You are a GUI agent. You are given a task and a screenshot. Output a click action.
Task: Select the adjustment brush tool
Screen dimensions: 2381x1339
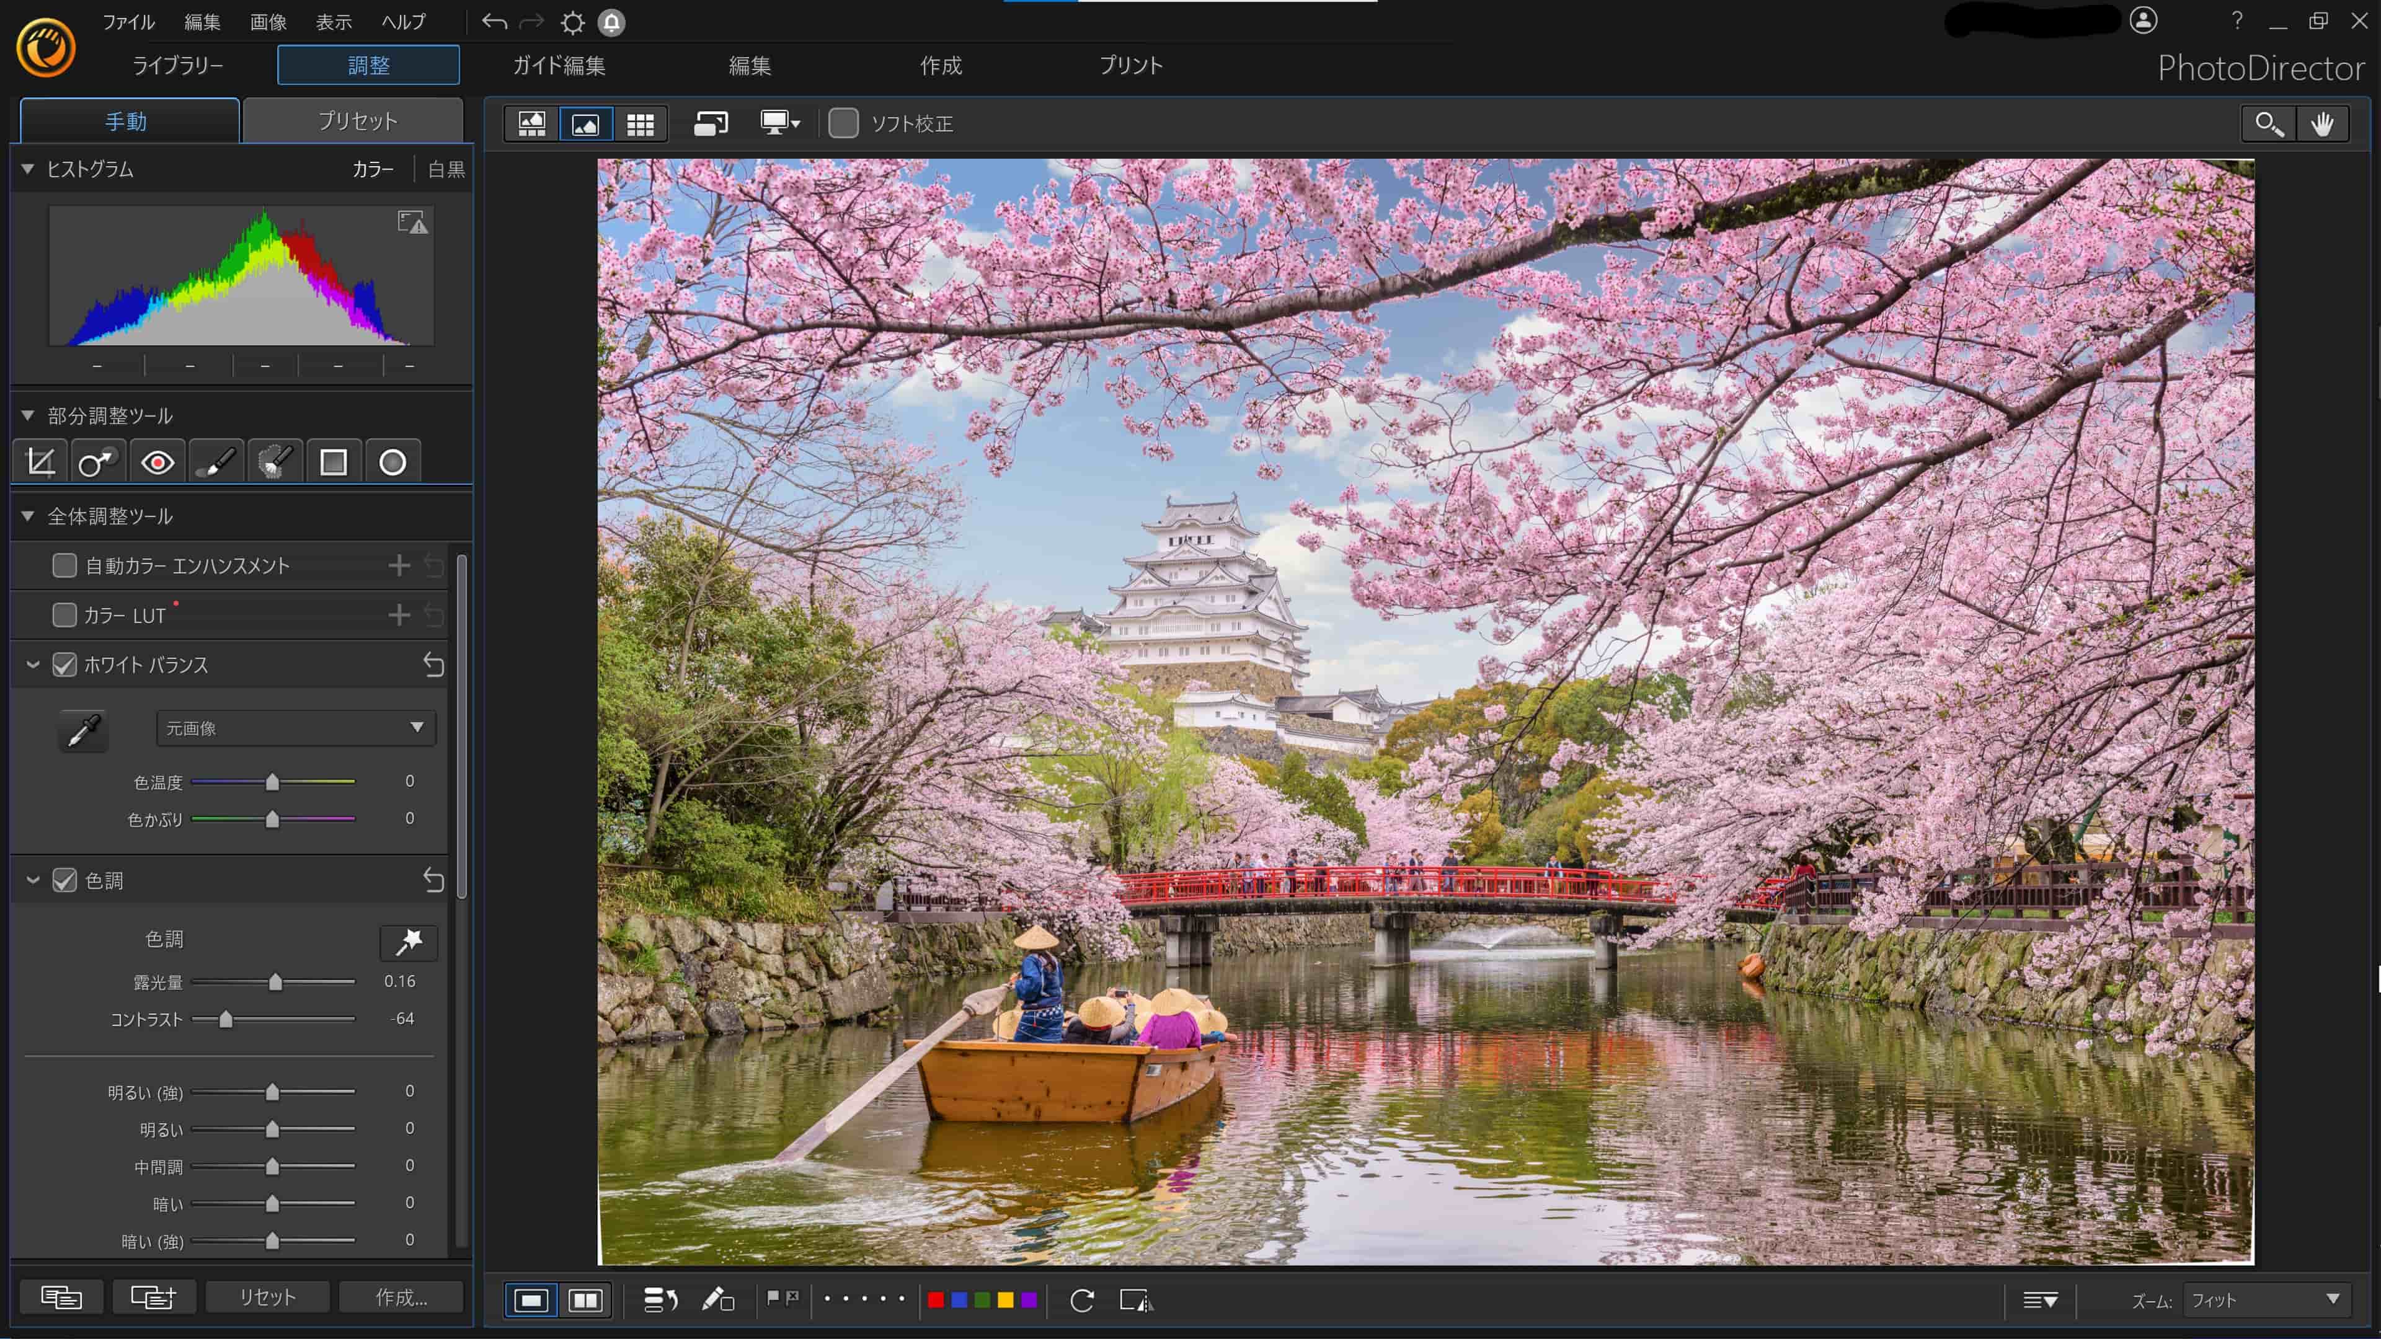(x=216, y=462)
